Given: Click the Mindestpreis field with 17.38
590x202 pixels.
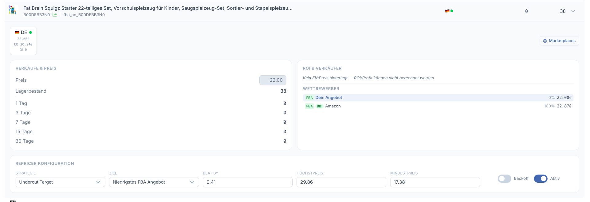Looking at the screenshot, I should coord(435,182).
